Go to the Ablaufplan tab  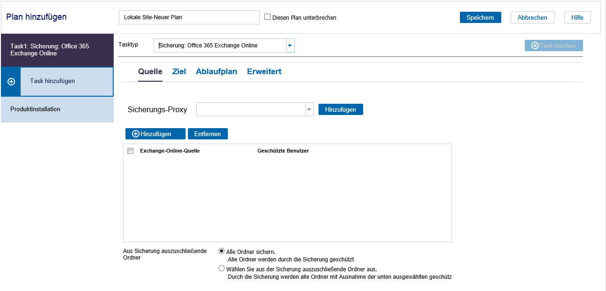tap(217, 72)
